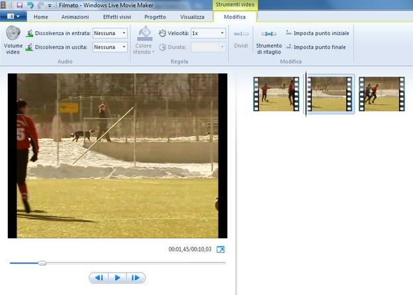Undo last action in quick access toolbar
413x295 pixels.
tap(30, 5)
